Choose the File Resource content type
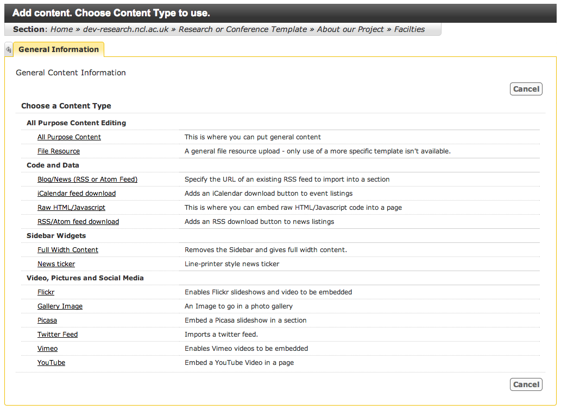The image size is (561, 411). [59, 151]
